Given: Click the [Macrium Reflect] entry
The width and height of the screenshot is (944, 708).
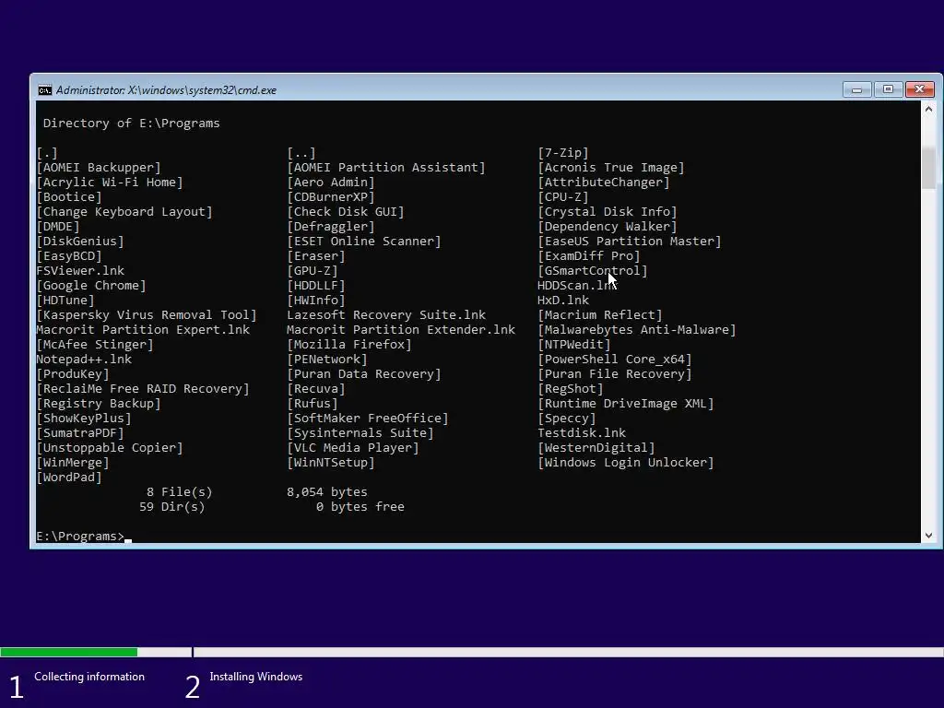Looking at the screenshot, I should [599, 315].
